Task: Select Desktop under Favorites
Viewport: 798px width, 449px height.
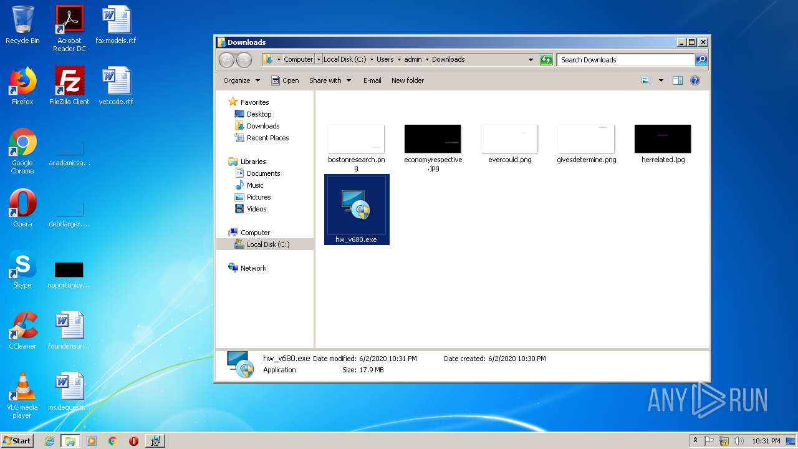Action: (x=253, y=114)
